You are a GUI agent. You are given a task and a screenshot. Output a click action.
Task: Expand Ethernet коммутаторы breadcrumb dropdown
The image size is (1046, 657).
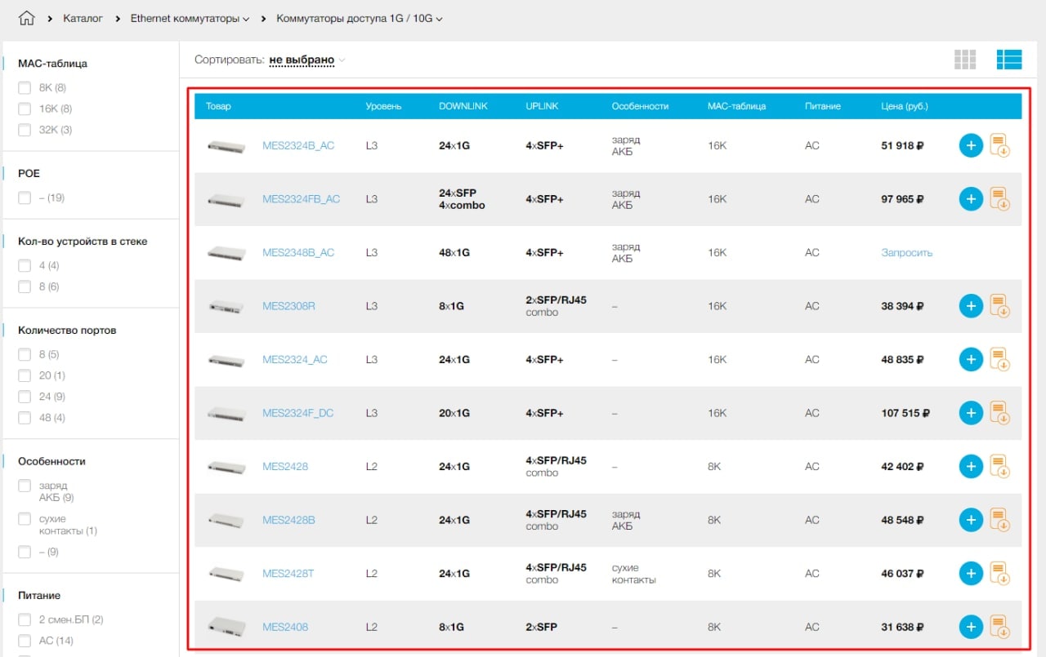coord(190,18)
